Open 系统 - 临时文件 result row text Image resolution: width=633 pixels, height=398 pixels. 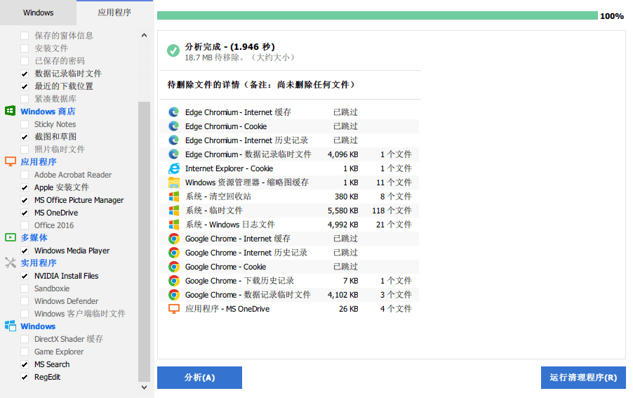214,211
